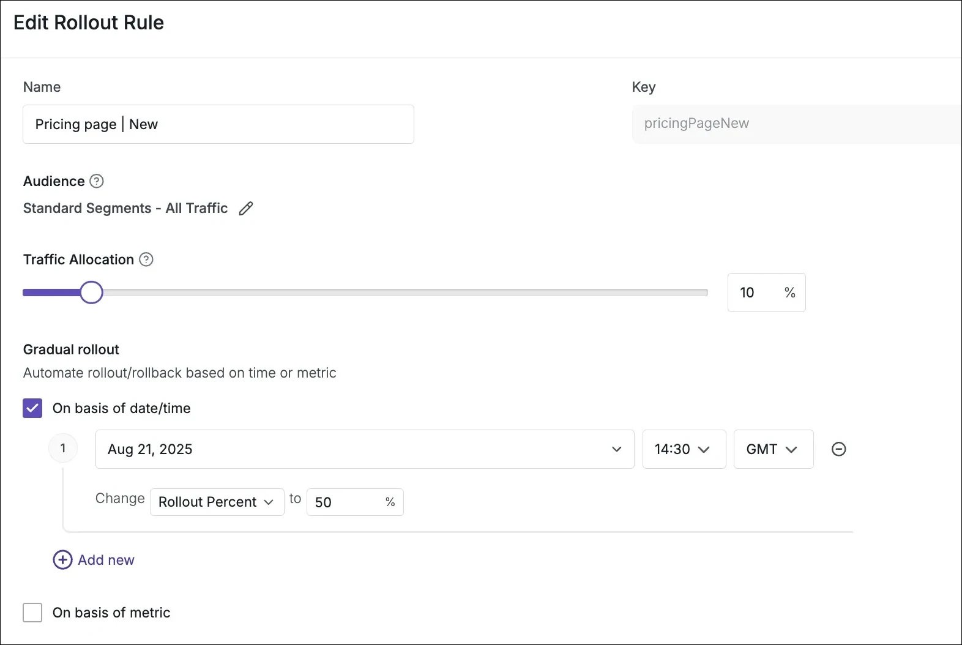Click the Gradual rollout heading
962x645 pixels.
71,349
